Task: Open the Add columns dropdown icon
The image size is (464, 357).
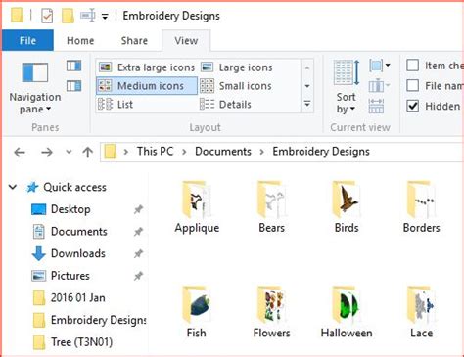Action: [380, 86]
